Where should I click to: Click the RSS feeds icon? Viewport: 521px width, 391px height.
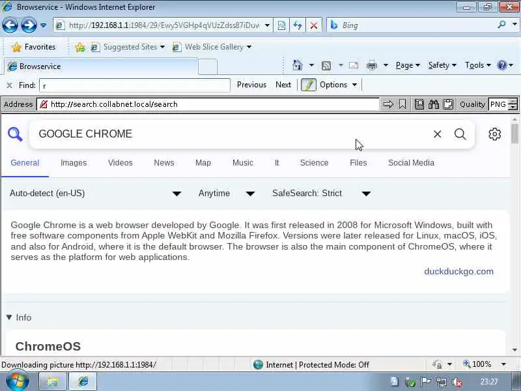tap(326, 66)
